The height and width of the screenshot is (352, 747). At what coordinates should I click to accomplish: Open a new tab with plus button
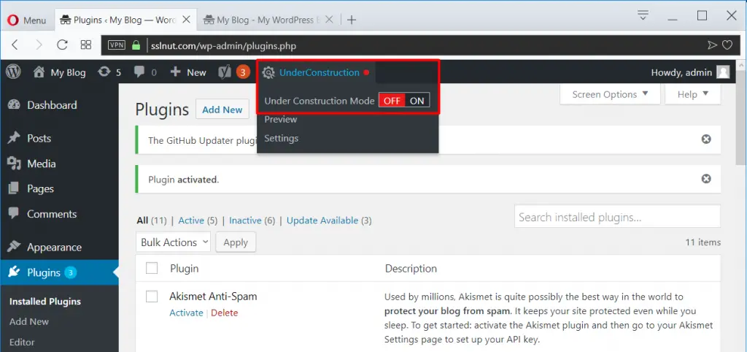352,20
